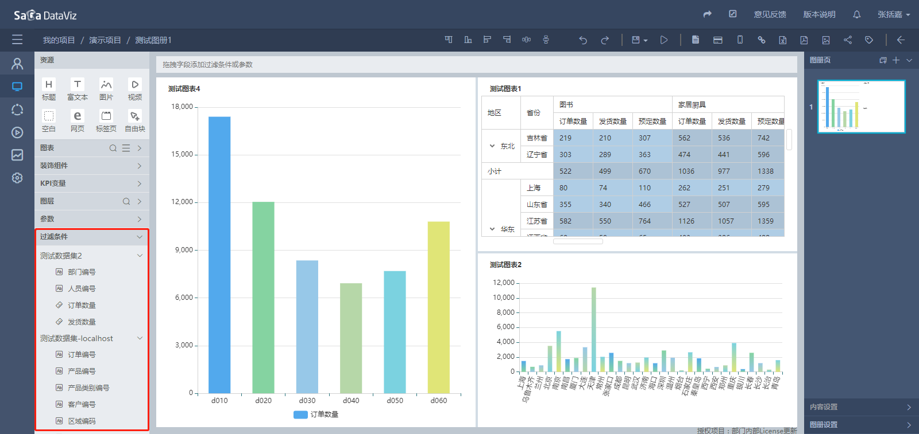Search charts in the 图表 section
This screenshot has height=434, width=919.
coord(113,148)
